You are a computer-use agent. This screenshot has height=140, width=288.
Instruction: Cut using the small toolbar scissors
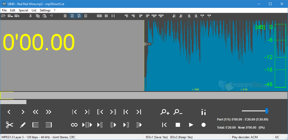pyautogui.click(x=30, y=16)
